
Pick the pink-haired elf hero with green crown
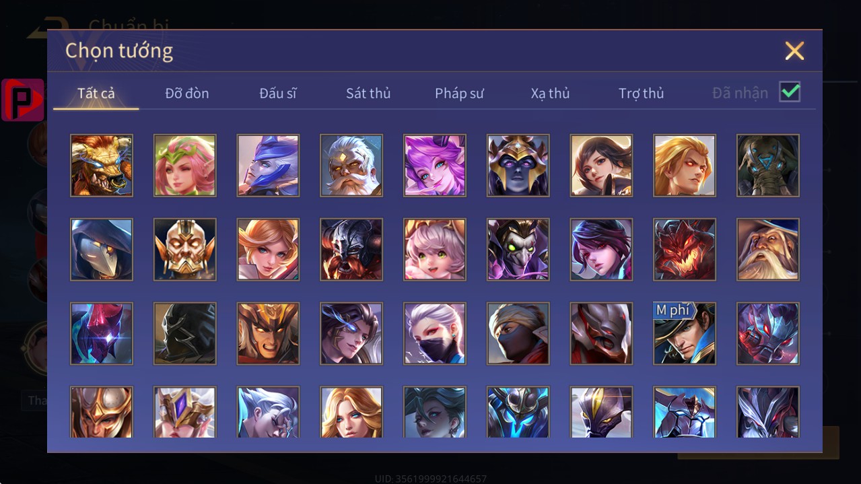pyautogui.click(x=185, y=166)
